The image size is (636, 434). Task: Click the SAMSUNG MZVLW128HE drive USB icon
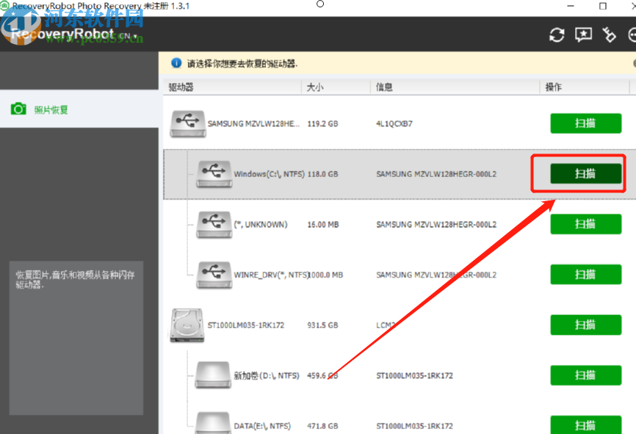coord(188,123)
